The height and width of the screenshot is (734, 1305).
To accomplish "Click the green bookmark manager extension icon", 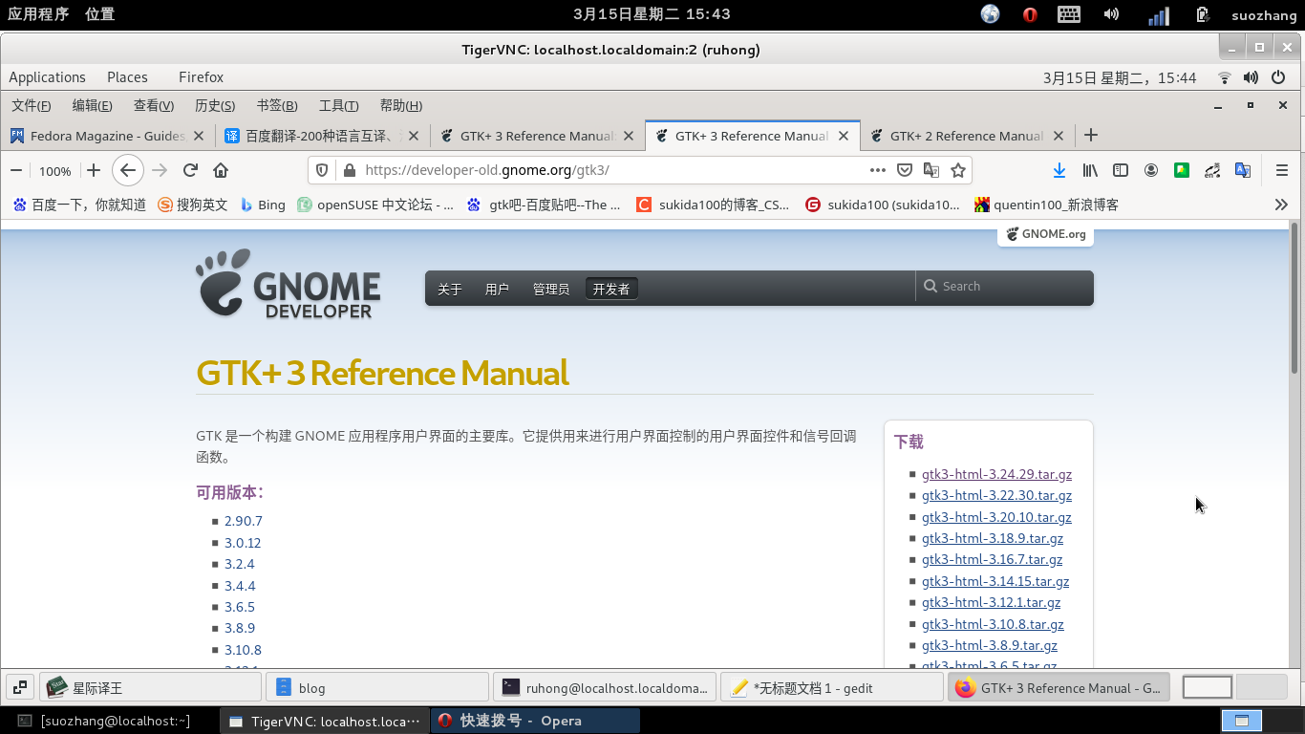I will point(1182,169).
